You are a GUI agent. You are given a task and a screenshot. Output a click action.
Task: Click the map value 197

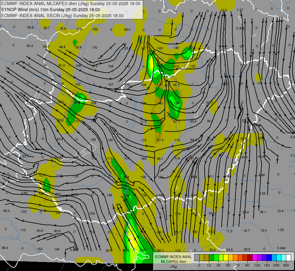coord(111,85)
